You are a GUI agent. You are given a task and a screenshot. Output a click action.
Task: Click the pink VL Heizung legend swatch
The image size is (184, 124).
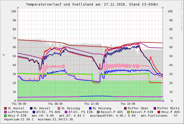pyautogui.click(x=59, y=108)
